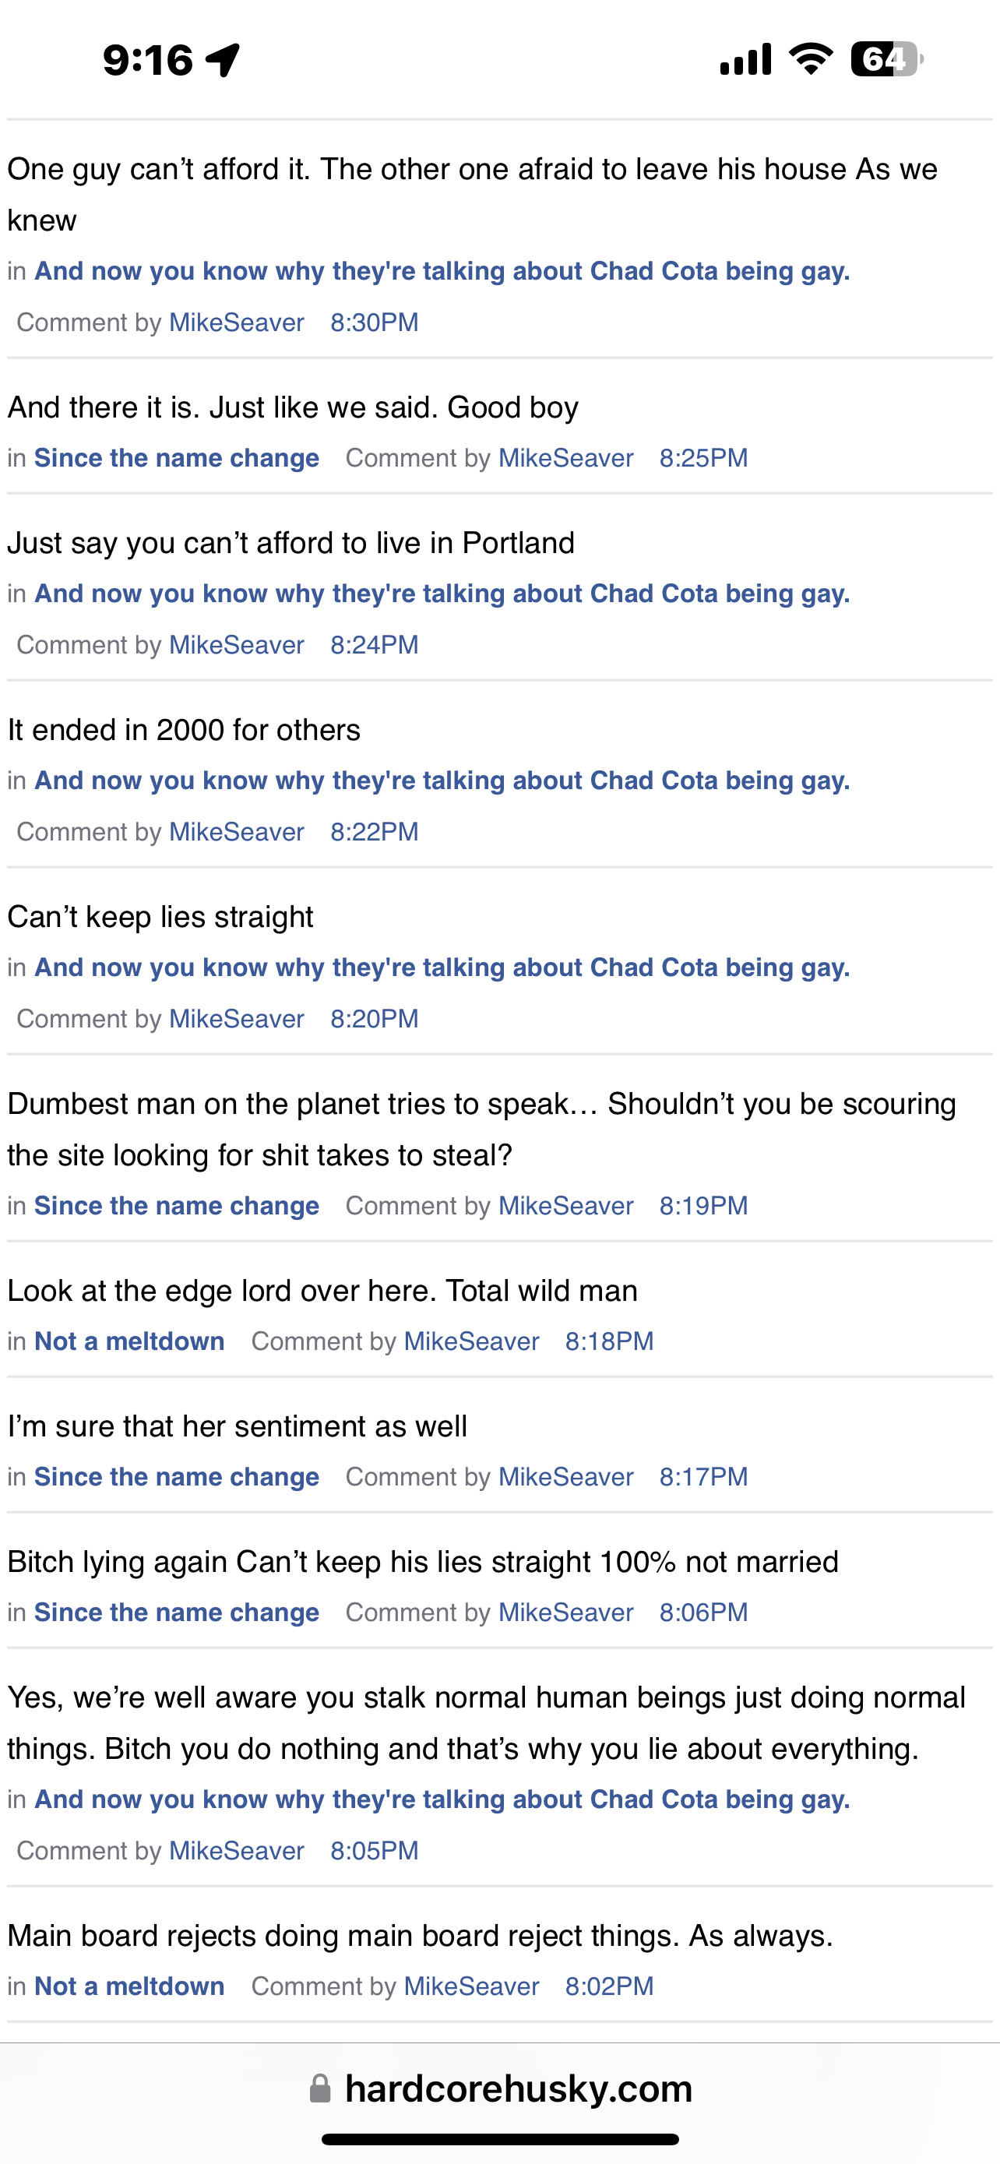Tap the location arrow icon in status bar
The height and width of the screenshot is (2164, 1000).
click(x=224, y=60)
